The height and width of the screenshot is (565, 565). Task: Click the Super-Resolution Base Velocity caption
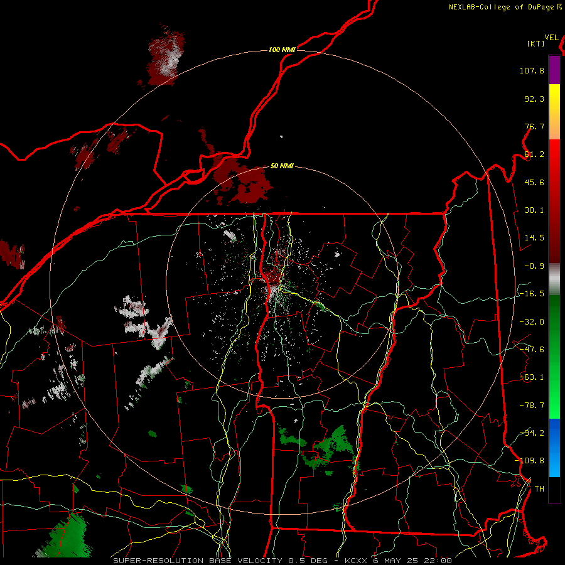[282, 561]
